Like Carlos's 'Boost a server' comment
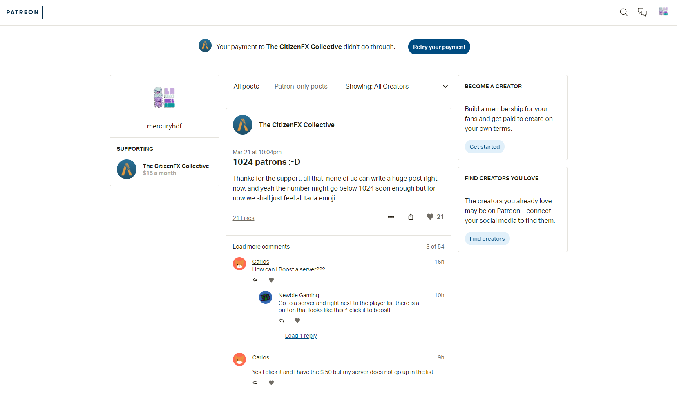Image resolution: width=677 pixels, height=397 pixels. pos(271,280)
